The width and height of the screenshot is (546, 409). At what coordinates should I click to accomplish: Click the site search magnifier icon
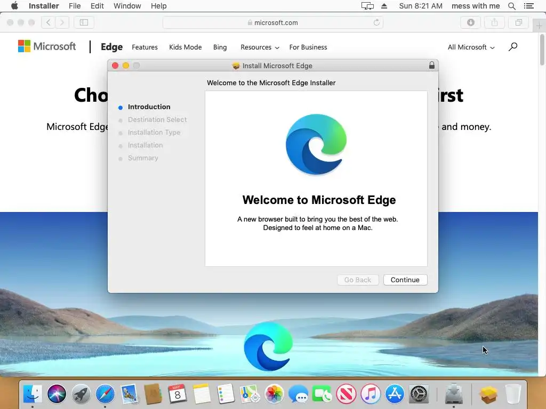[513, 47]
